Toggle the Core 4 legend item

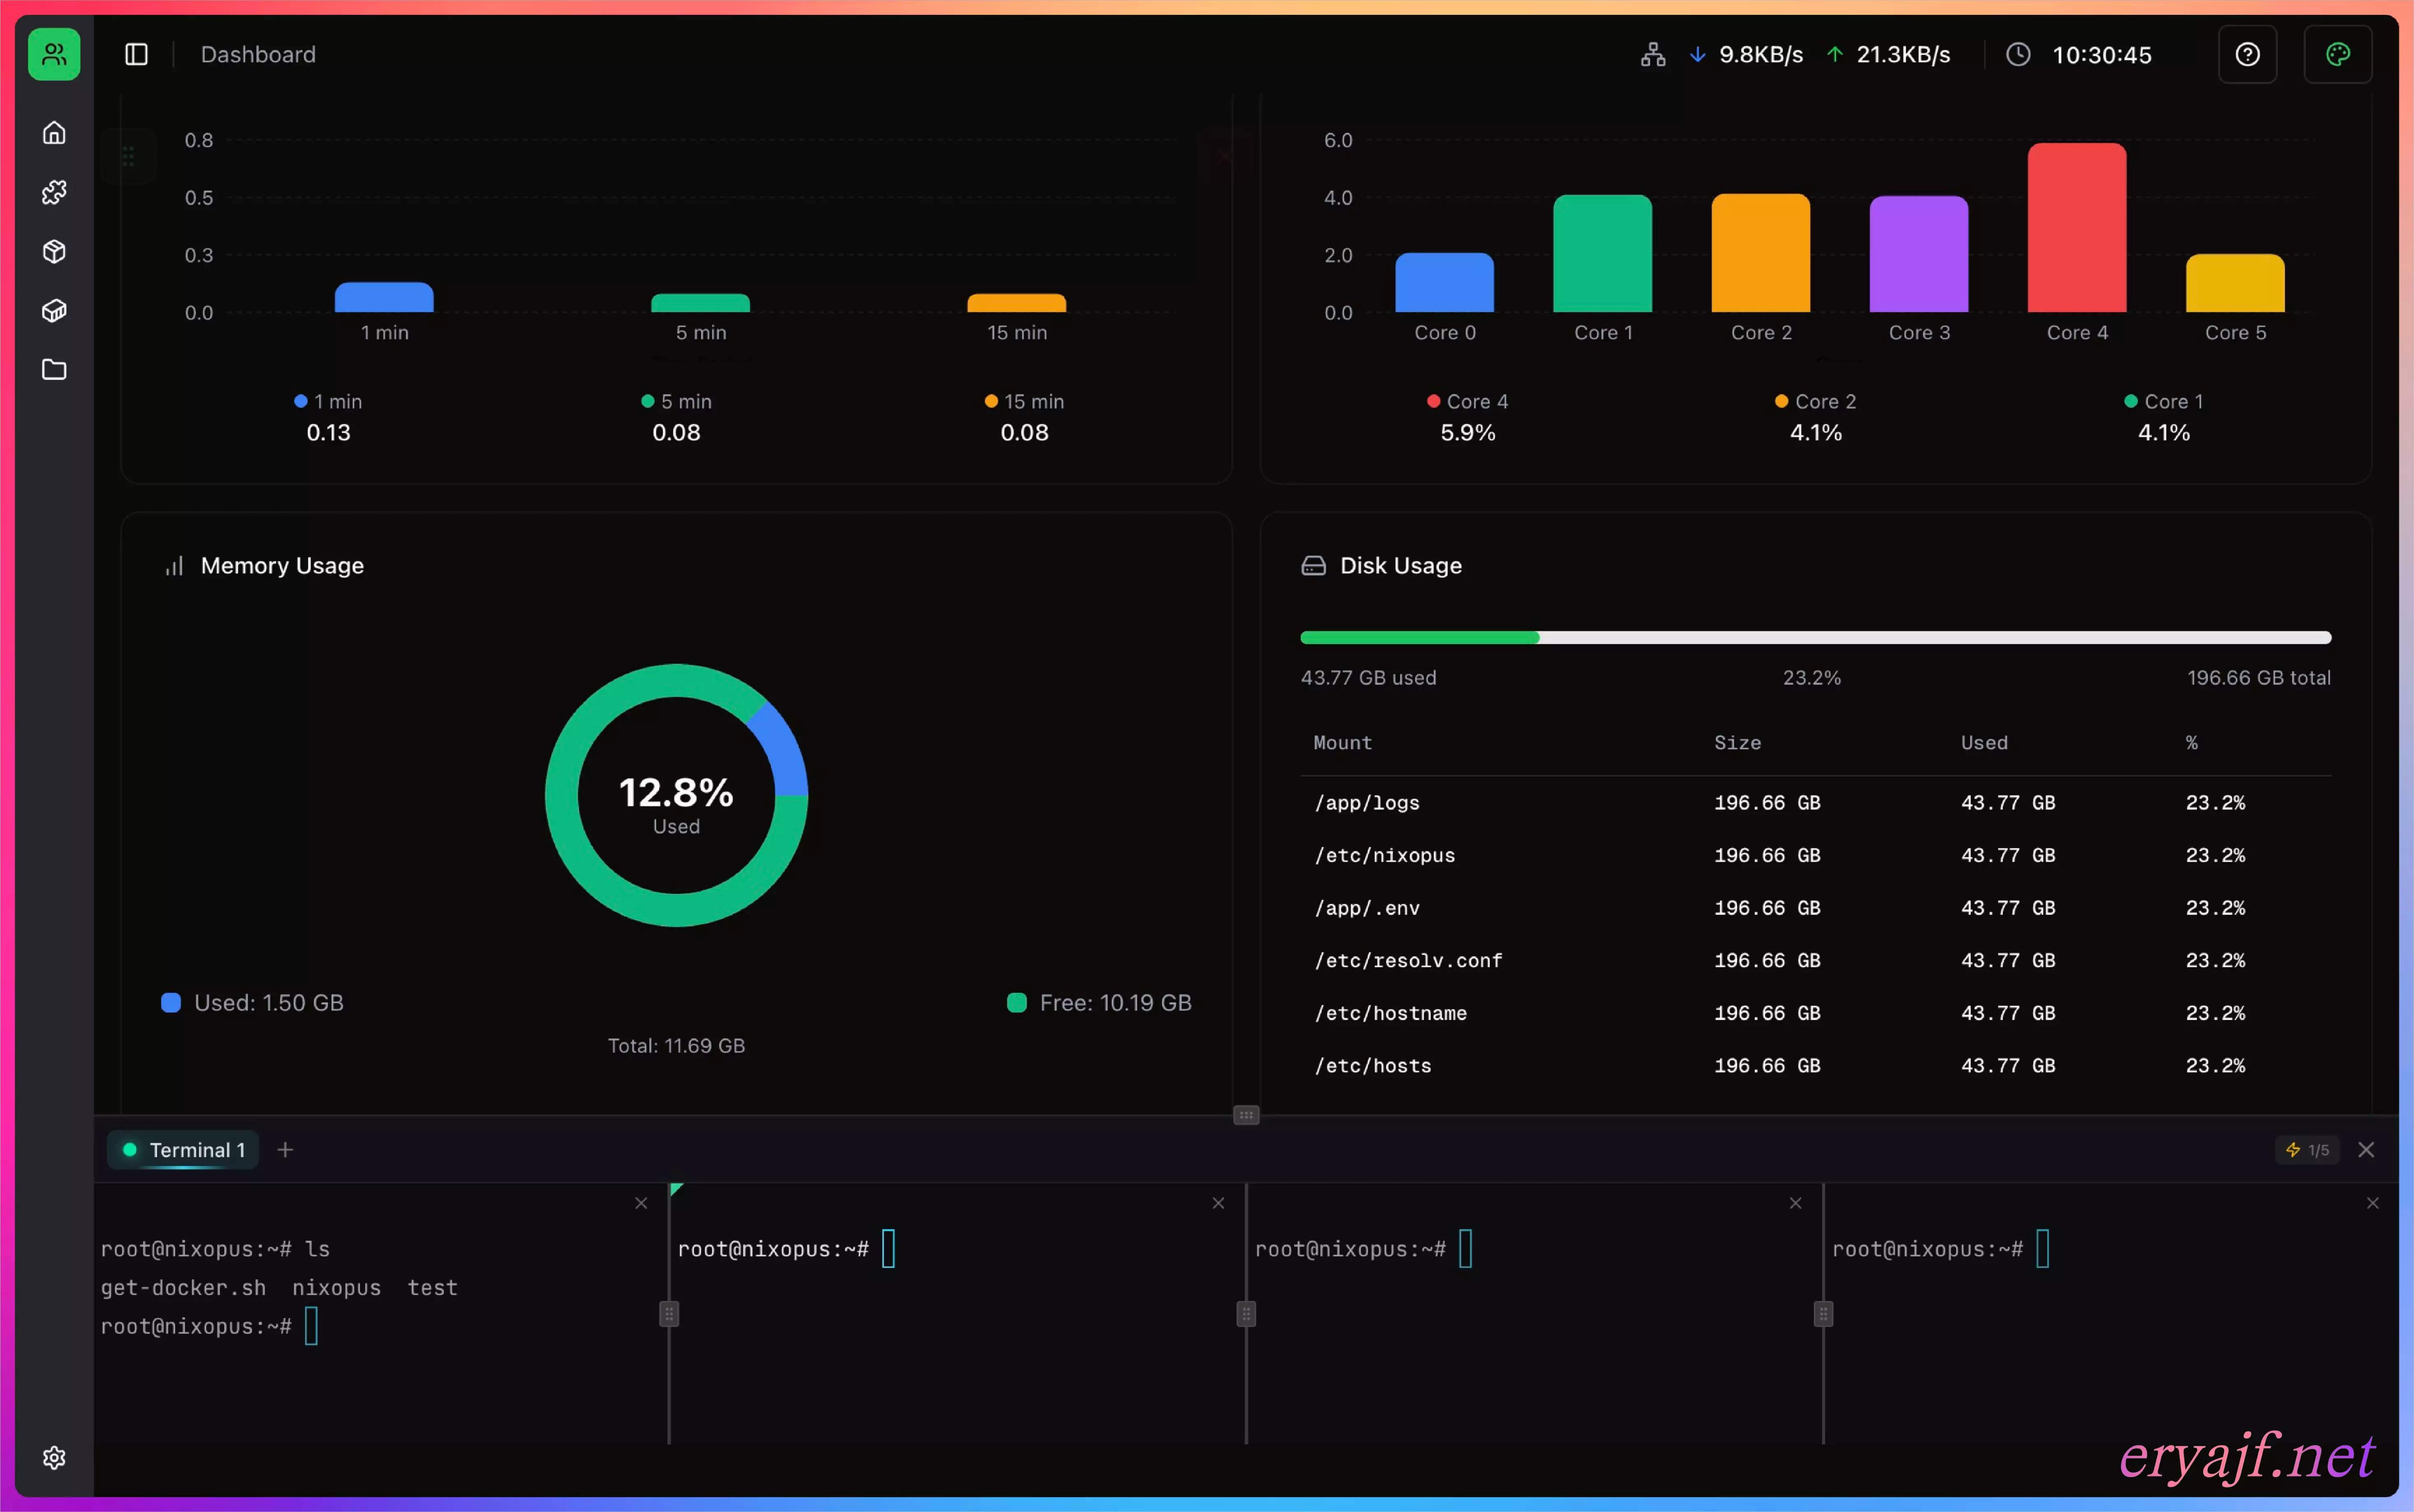1468,401
